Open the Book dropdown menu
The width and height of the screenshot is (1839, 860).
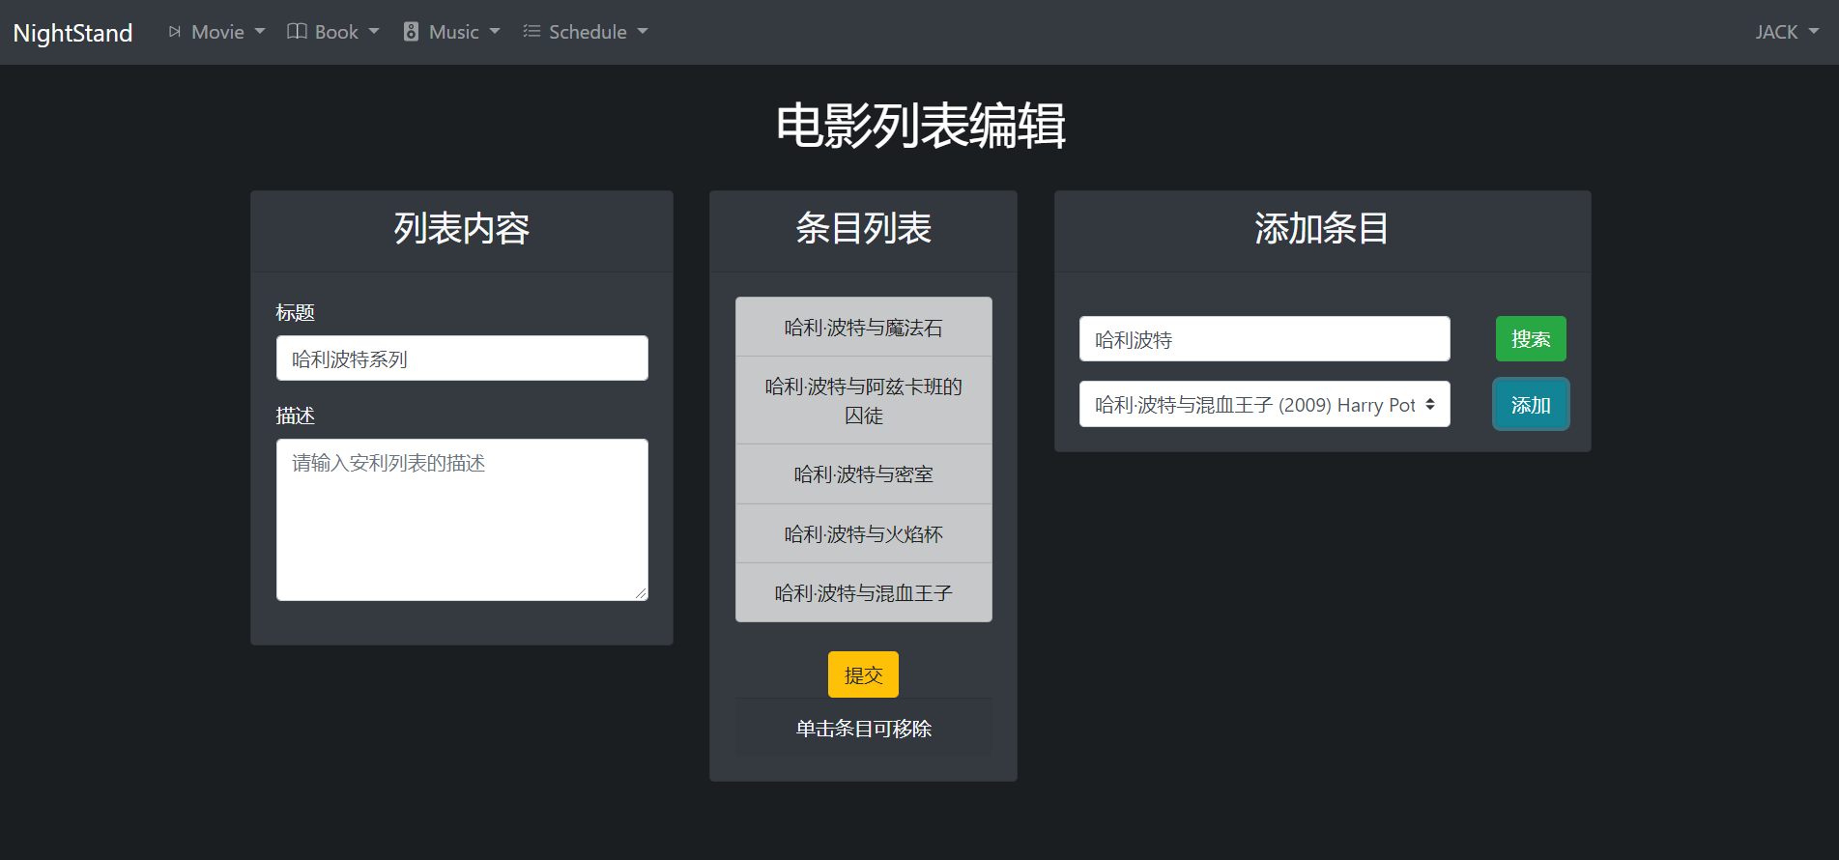coord(333,32)
